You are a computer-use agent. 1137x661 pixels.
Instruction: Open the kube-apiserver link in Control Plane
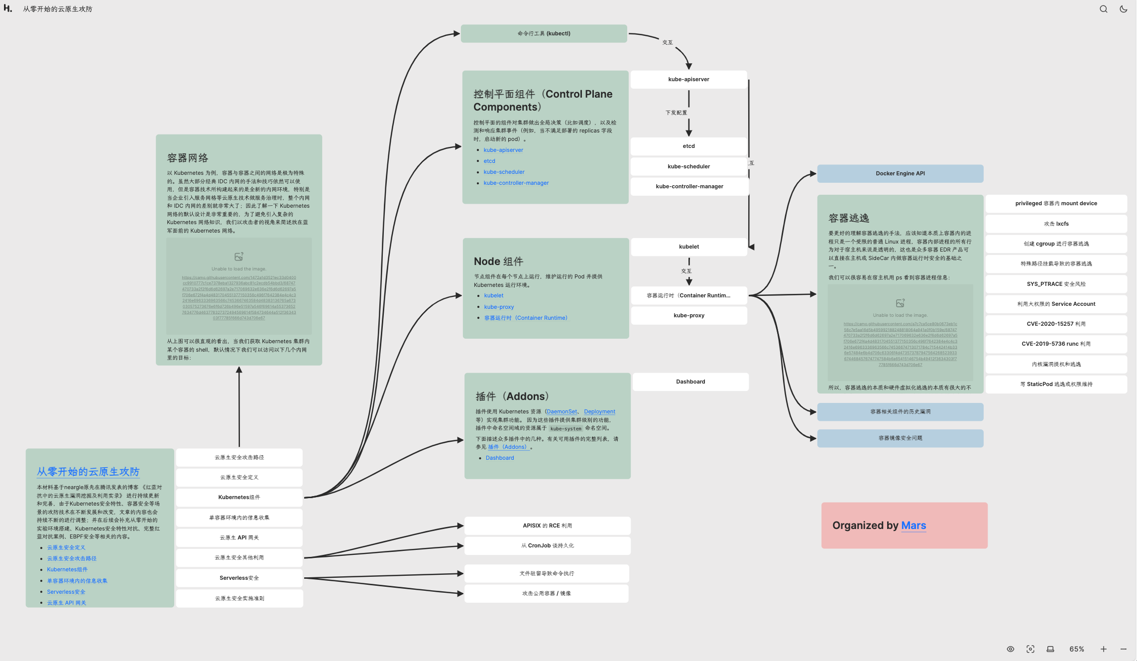[x=503, y=150]
